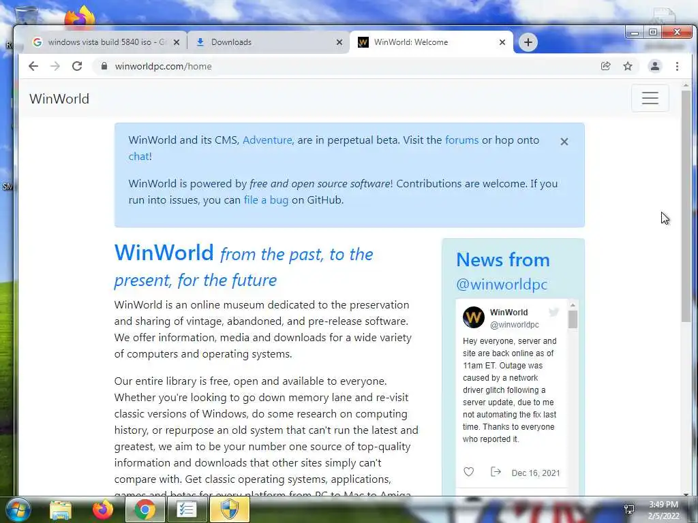Dismiss the blue beta notice banner

click(x=564, y=142)
